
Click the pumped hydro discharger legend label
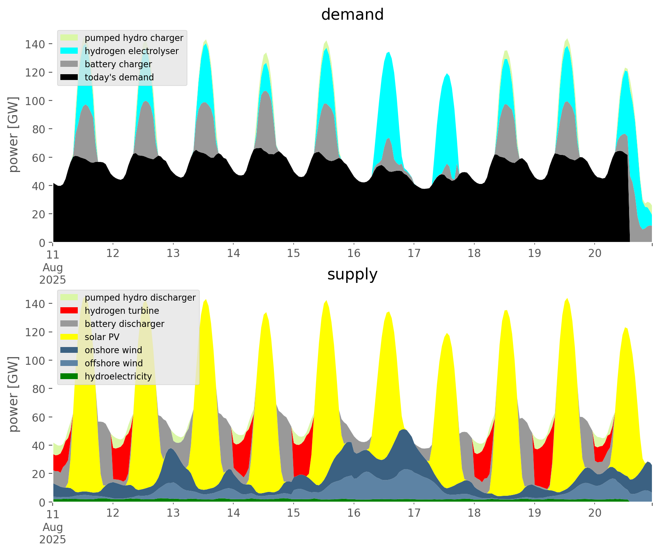[140, 298]
